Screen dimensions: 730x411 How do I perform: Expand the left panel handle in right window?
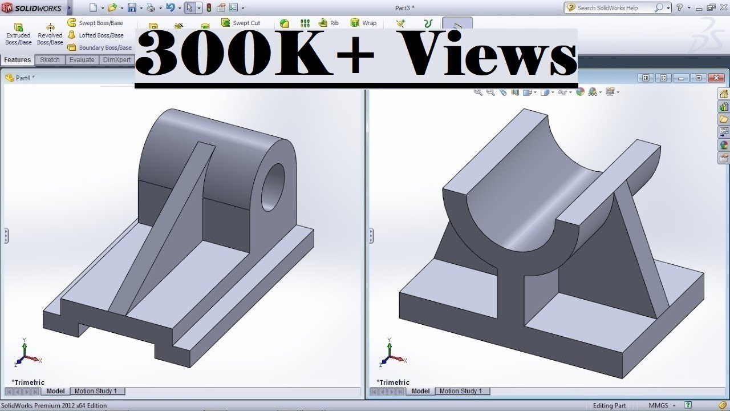click(371, 235)
